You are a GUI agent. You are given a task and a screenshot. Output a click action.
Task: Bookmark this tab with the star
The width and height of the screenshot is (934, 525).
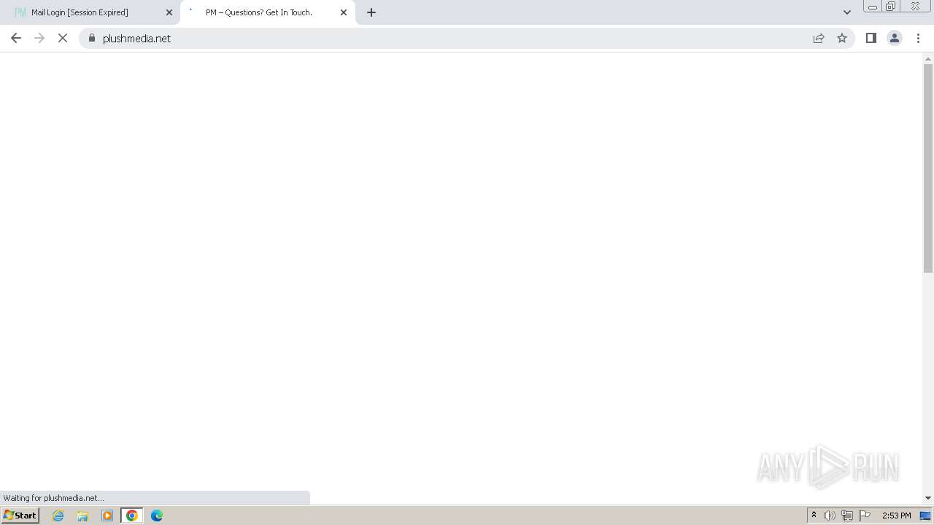point(842,38)
